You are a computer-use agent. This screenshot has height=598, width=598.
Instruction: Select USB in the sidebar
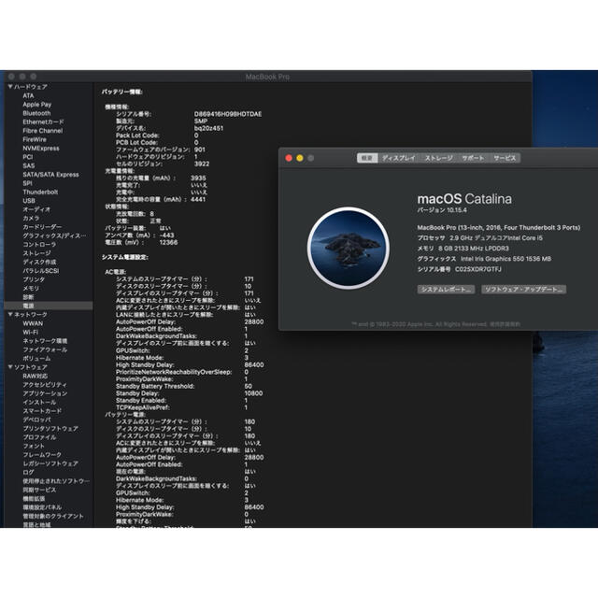point(29,201)
